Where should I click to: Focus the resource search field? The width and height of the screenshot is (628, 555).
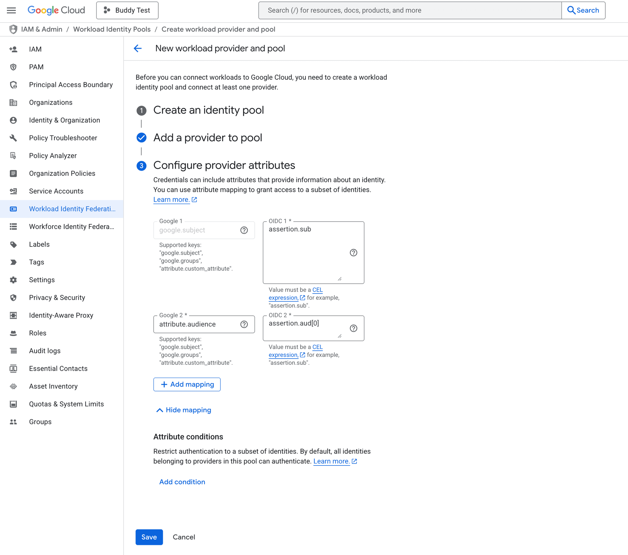410,10
